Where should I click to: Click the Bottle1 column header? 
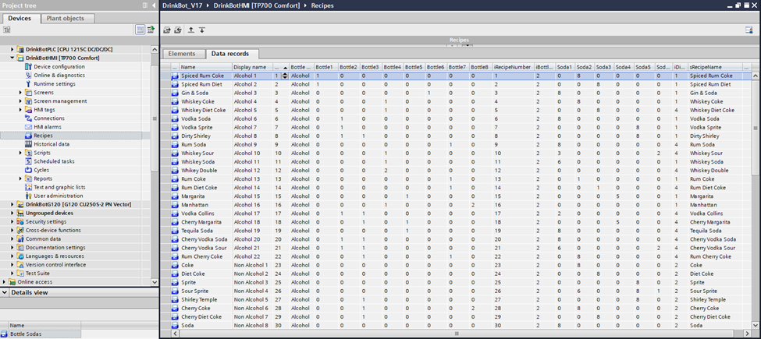[325, 67]
